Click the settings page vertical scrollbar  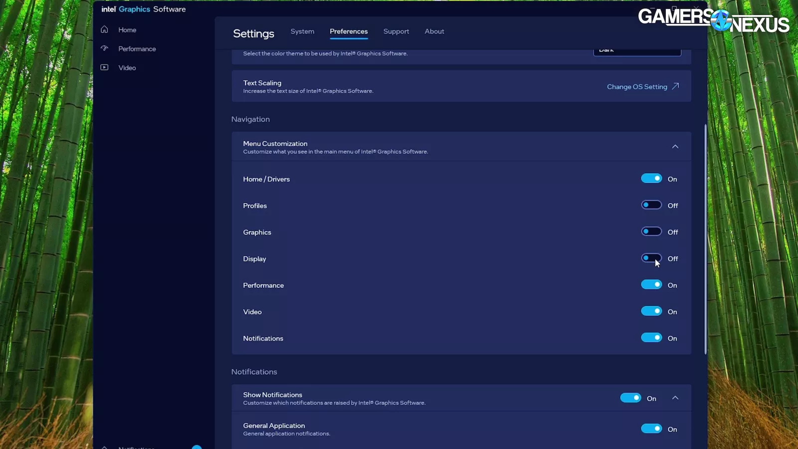705,239
